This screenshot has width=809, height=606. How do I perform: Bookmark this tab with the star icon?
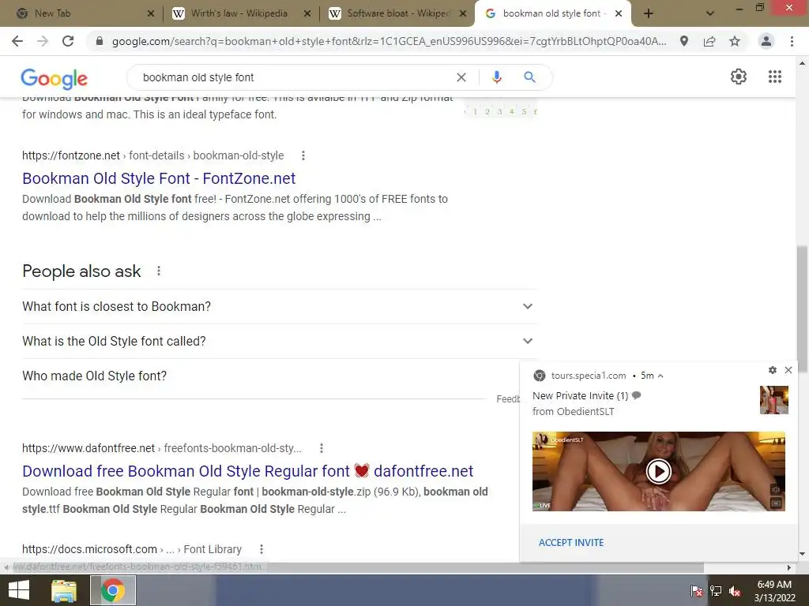735,41
